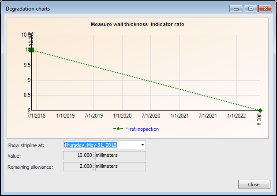Click the rotated 8.000 data label
This screenshot has width=277, height=196.
[x=259, y=119]
